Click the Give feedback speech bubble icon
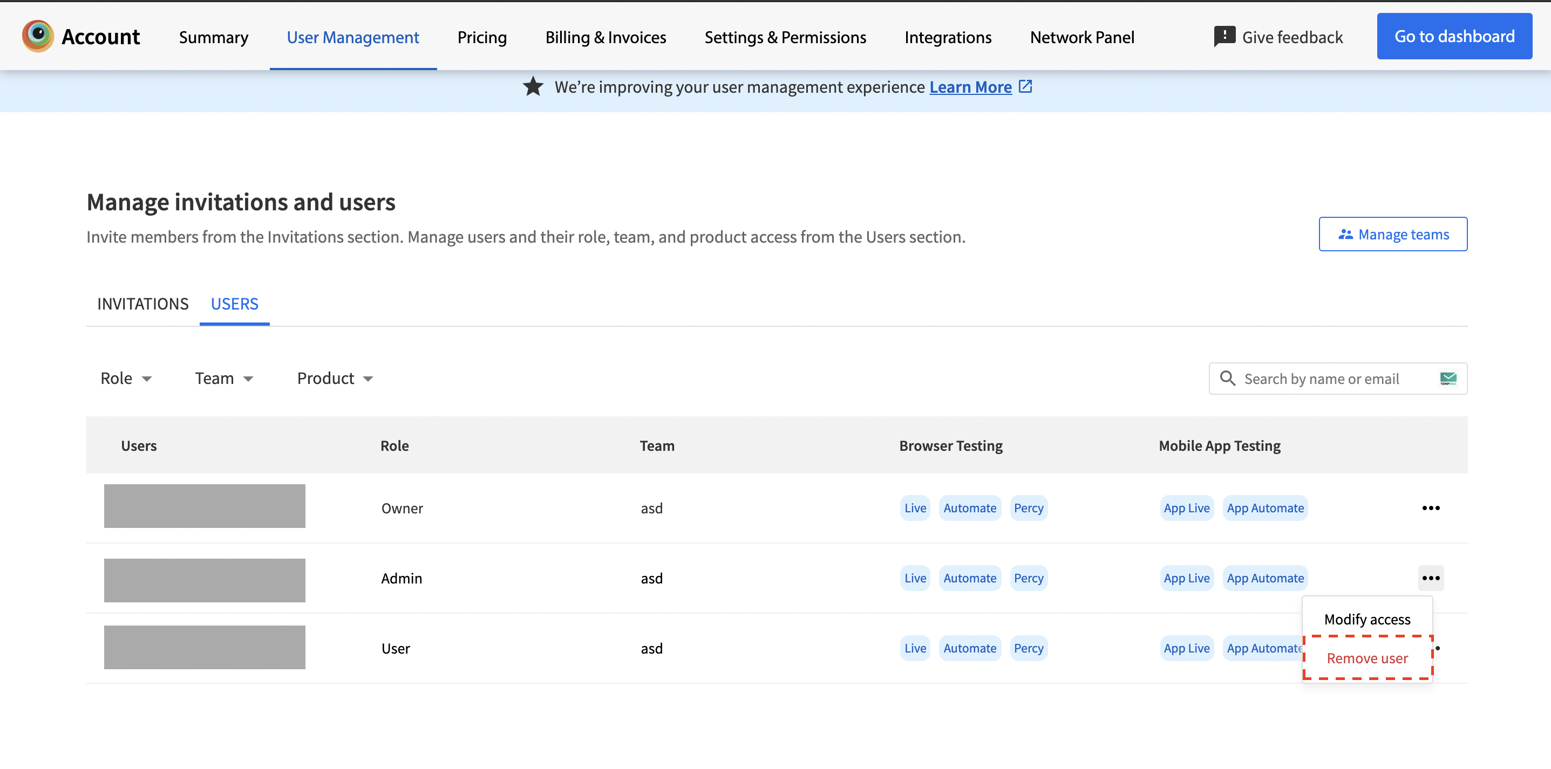This screenshot has width=1551, height=769. pos(1224,37)
